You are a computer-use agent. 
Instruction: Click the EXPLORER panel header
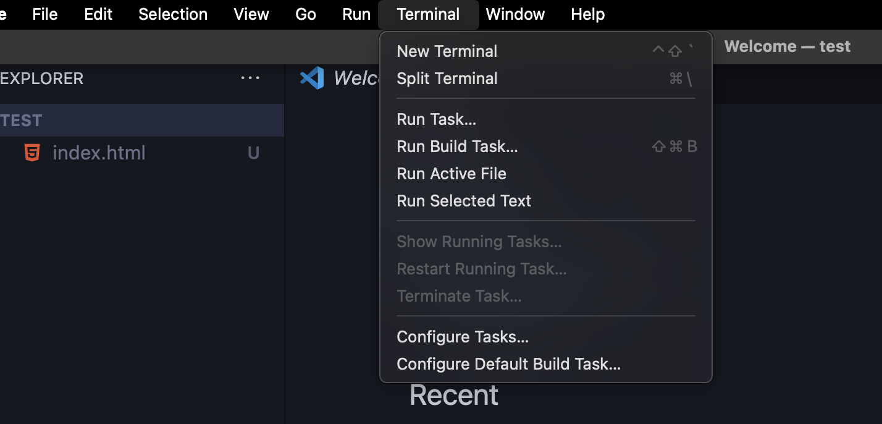[x=41, y=78]
